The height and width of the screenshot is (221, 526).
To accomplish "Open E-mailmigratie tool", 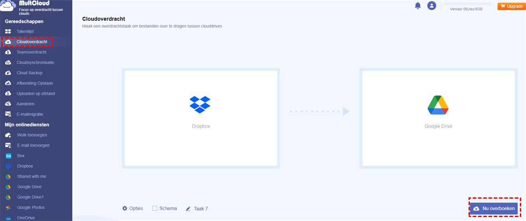I will (30, 114).
